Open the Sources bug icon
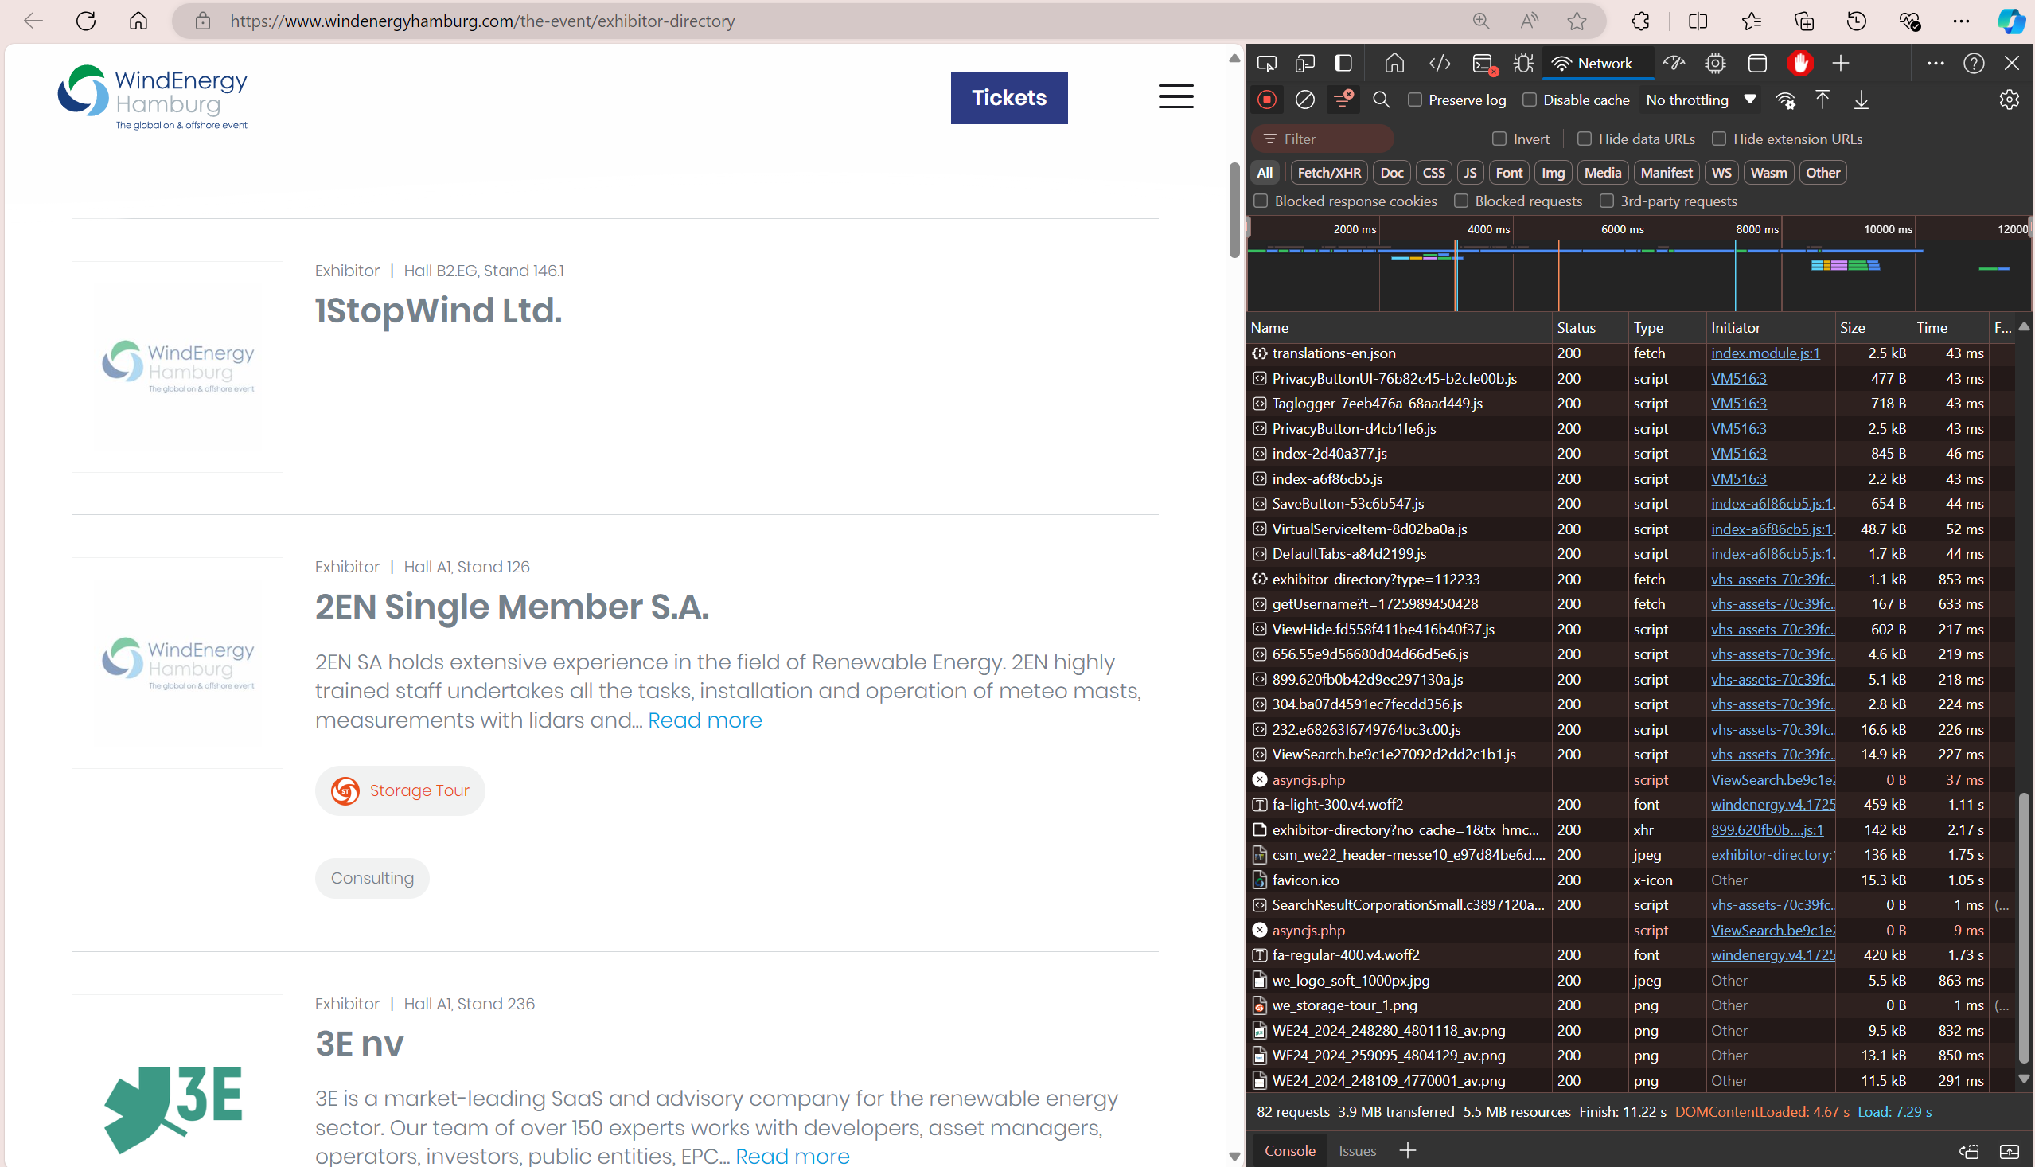Image resolution: width=2035 pixels, height=1167 pixels. (1523, 64)
